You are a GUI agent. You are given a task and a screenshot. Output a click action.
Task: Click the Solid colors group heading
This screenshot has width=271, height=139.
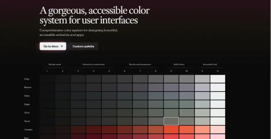179,64
